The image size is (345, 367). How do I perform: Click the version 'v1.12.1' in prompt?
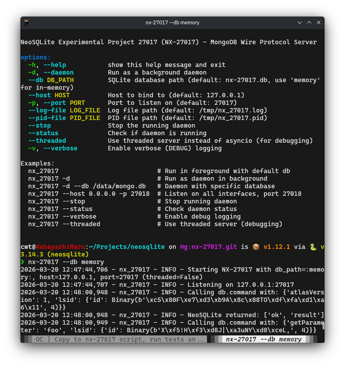coord(277,247)
